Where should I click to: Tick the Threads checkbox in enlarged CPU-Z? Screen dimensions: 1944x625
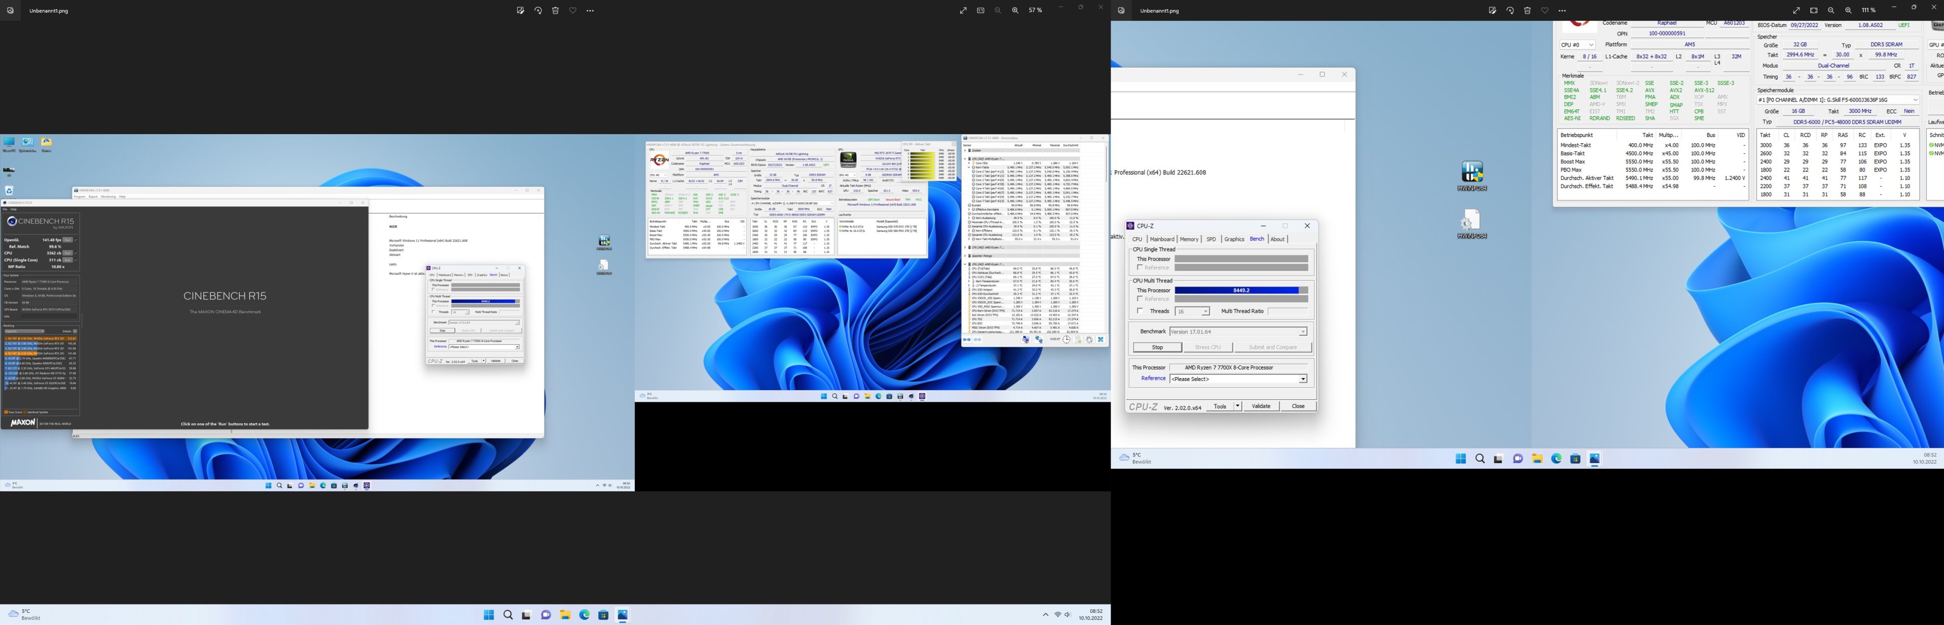[x=1140, y=311]
